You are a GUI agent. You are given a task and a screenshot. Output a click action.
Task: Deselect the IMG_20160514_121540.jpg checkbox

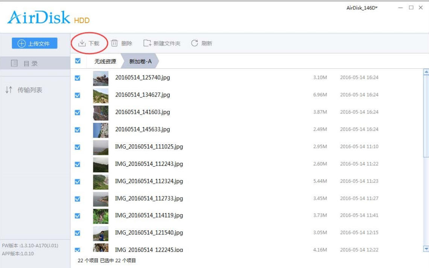(78, 233)
